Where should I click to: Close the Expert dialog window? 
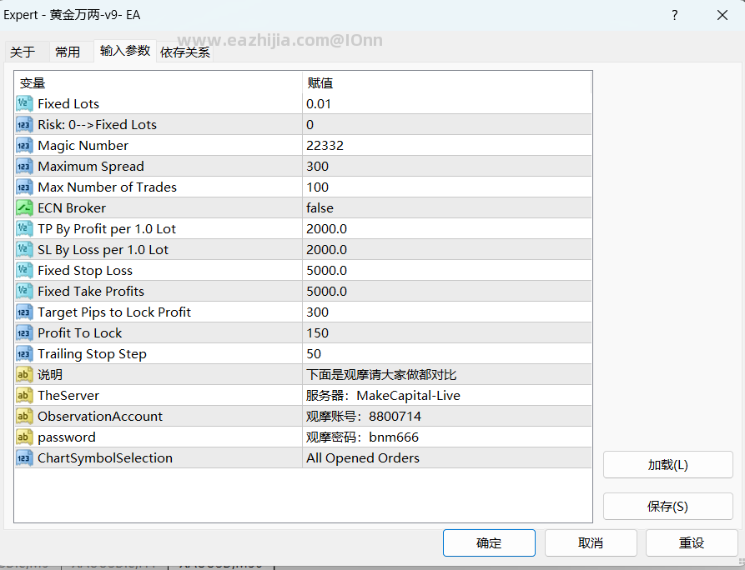722,15
